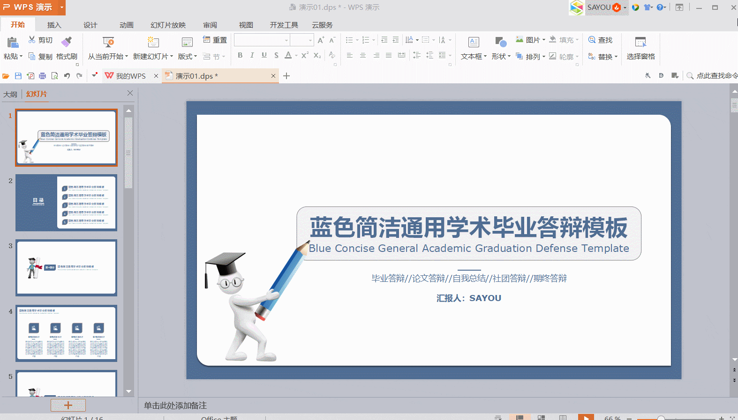Close the slide thumbnail panel
738x420 pixels.
[x=130, y=93]
